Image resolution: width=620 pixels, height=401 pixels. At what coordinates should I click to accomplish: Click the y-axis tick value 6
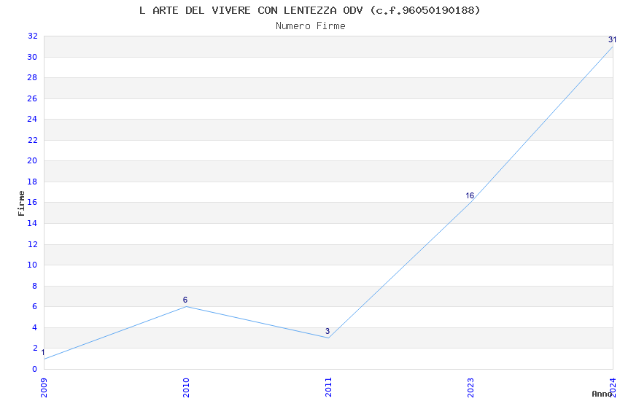pos(35,306)
